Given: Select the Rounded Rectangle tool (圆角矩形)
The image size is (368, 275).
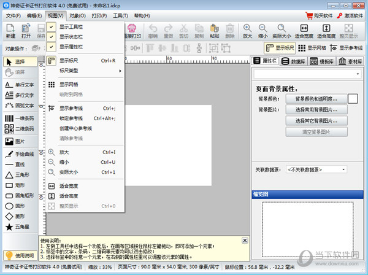Looking at the screenshot, I should click(x=20, y=196).
